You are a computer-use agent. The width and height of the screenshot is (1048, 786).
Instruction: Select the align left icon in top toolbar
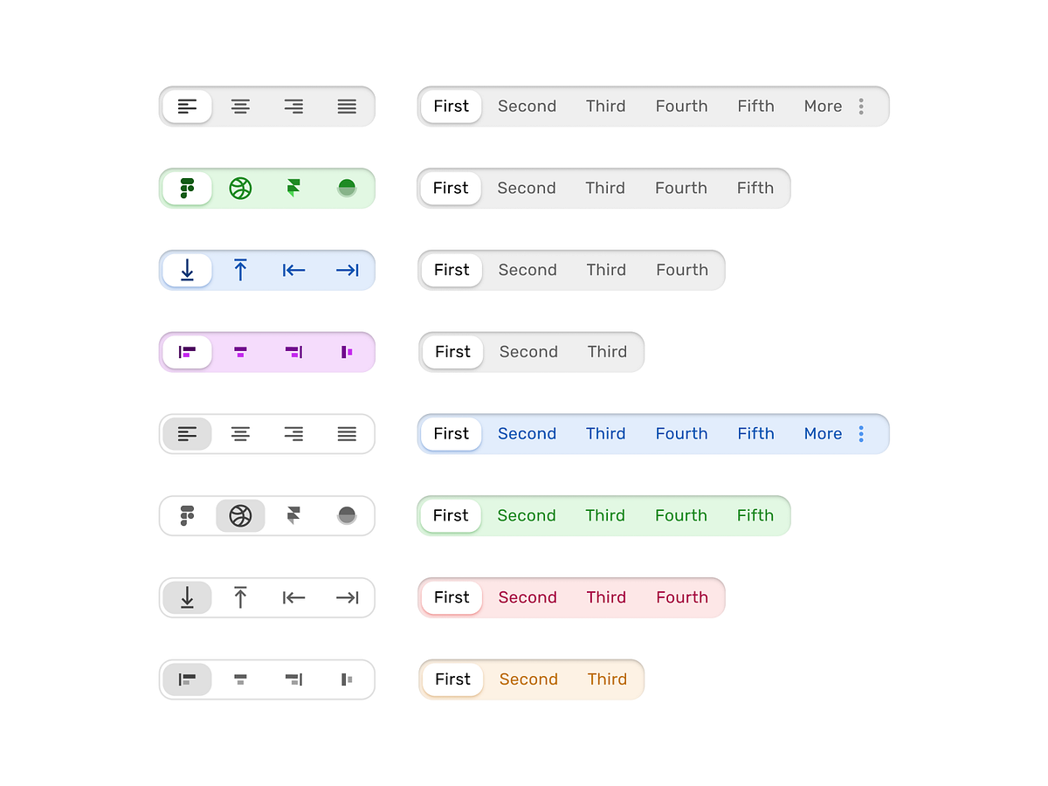(x=187, y=106)
